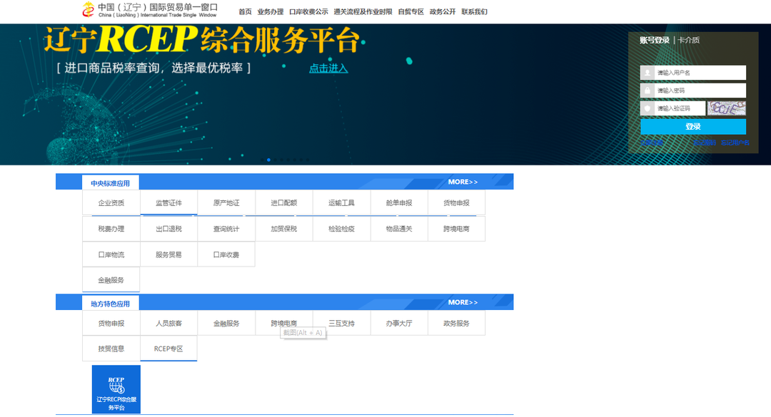Open the 查询统计 tile

point(226,228)
